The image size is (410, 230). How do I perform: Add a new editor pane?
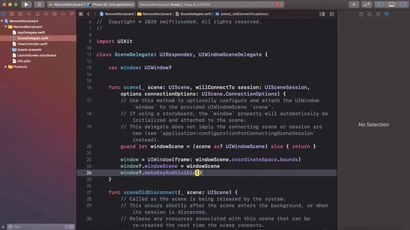pos(332,14)
